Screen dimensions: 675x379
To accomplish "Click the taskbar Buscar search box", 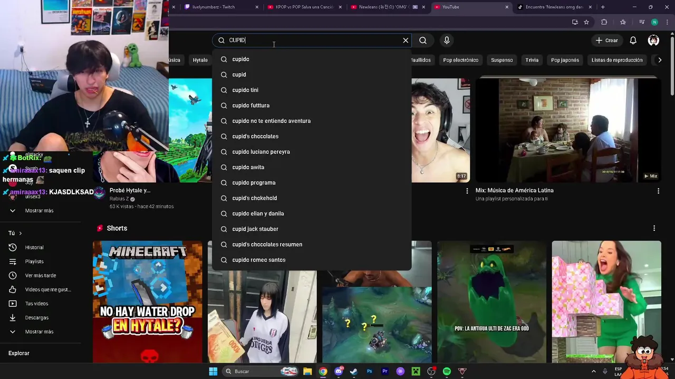I will click(261, 371).
